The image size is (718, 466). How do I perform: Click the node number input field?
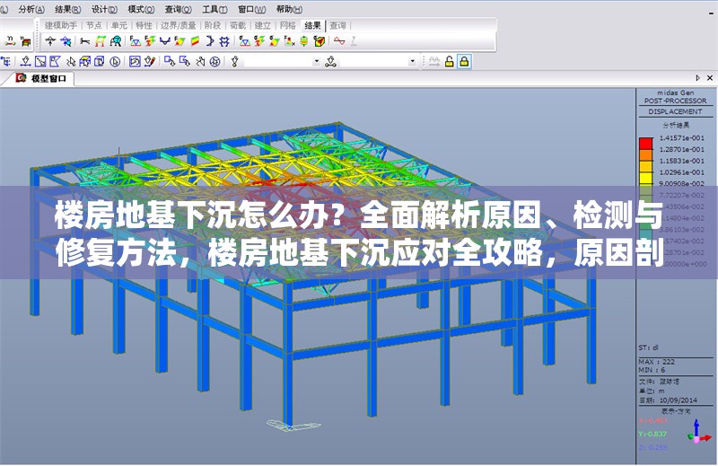tap(278, 61)
